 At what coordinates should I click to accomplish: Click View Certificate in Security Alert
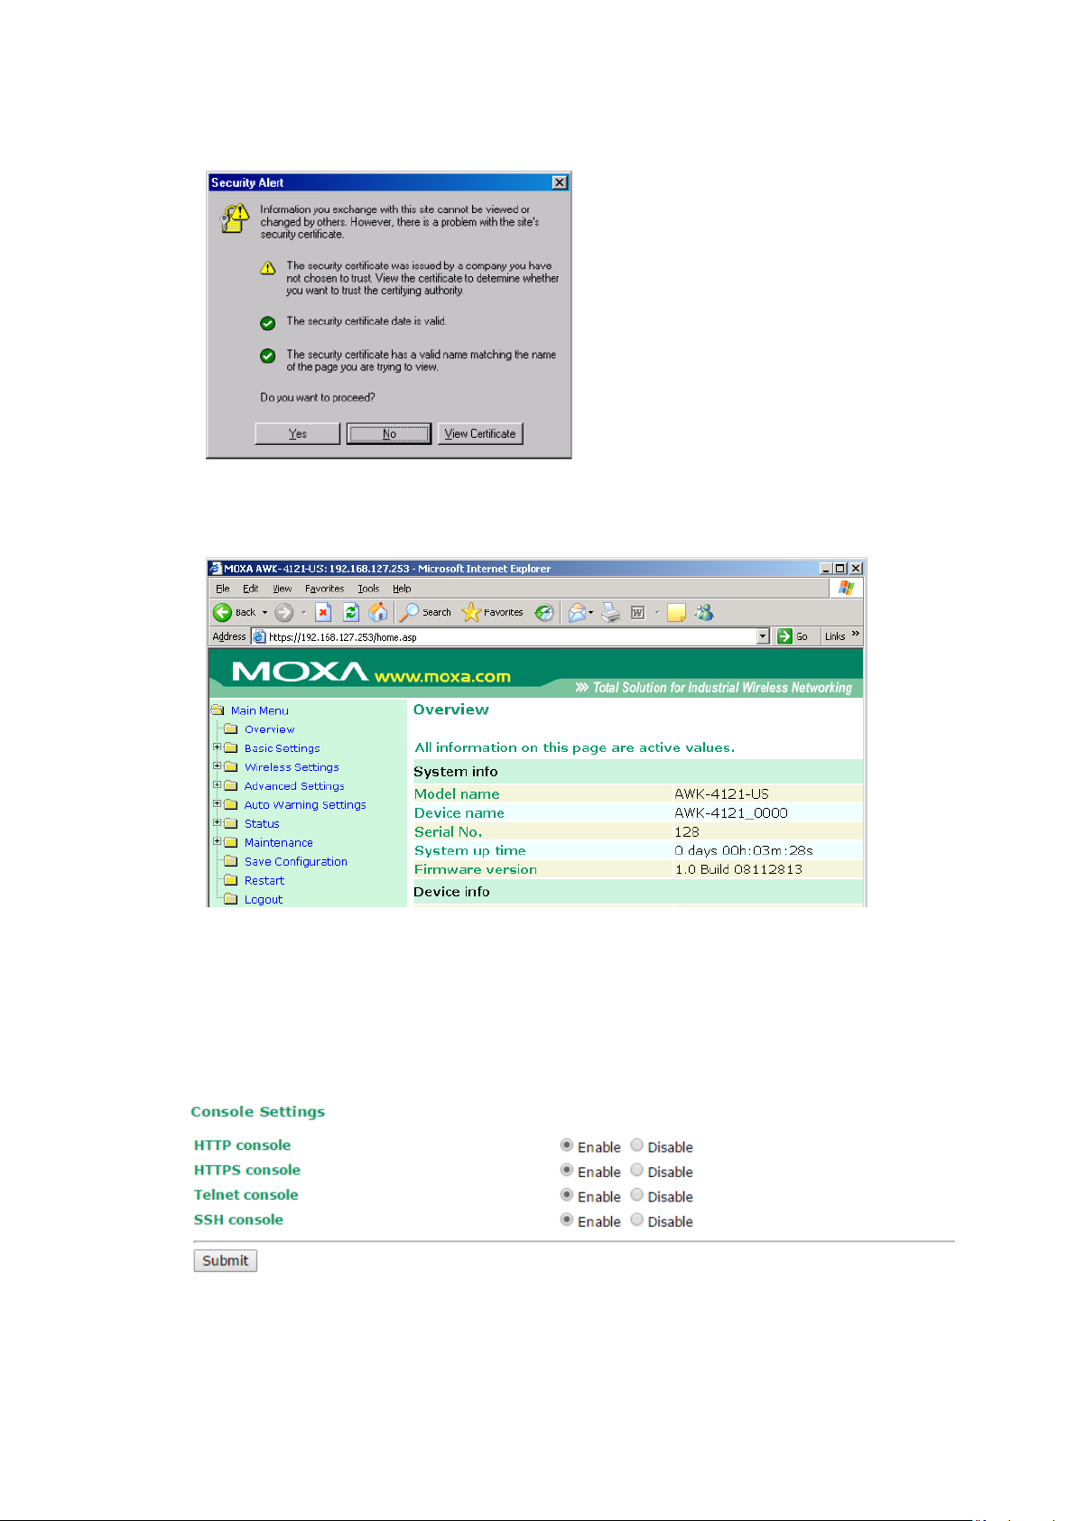click(x=480, y=434)
